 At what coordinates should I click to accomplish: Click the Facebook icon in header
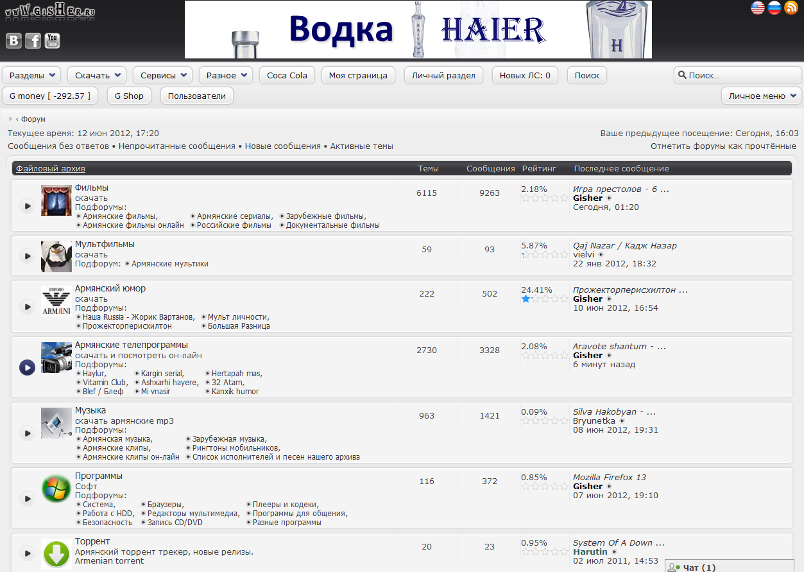point(33,41)
